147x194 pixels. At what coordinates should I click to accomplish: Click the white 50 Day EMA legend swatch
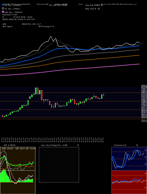tap(3, 9)
